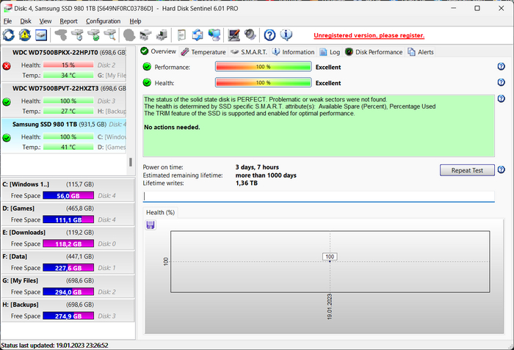
Task: Click the Unregistered version, please register link
Action: pos(369,35)
